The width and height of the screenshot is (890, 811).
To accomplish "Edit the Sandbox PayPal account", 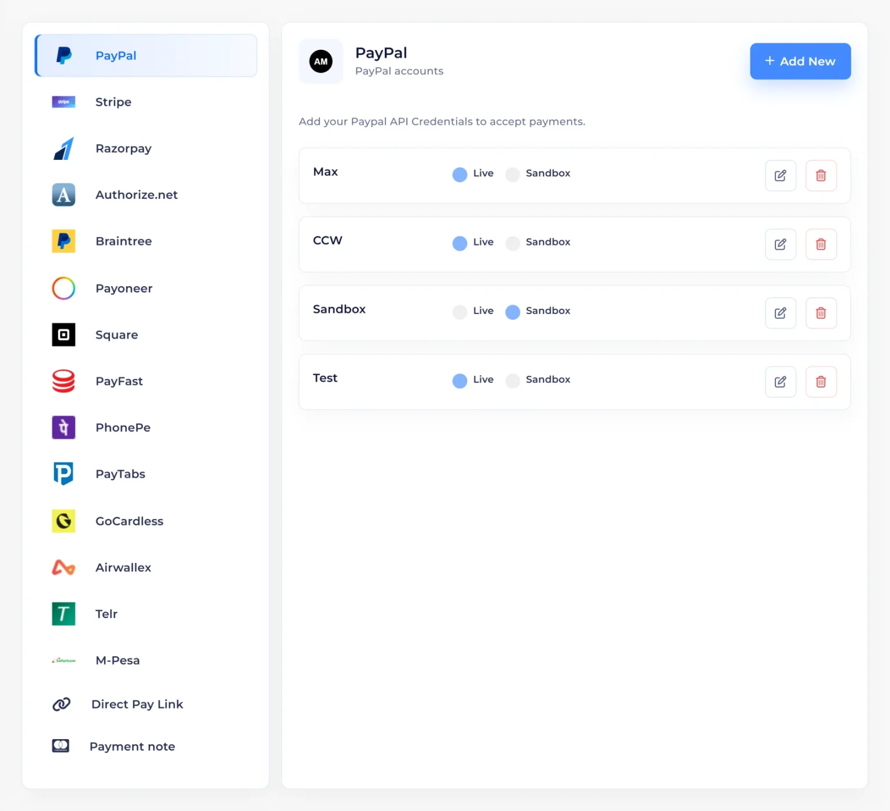I will [x=781, y=313].
